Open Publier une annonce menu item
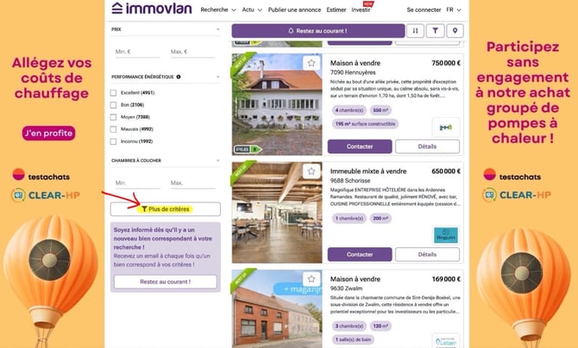Viewport: 578px width, 348px height. [x=294, y=10]
